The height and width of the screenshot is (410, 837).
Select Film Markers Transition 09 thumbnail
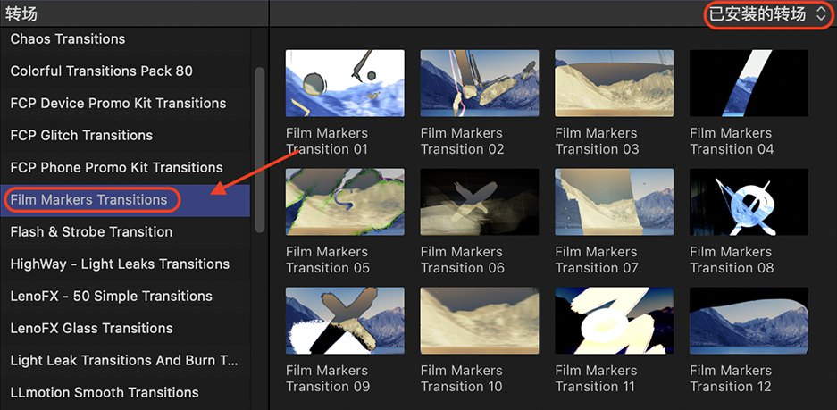pyautogui.click(x=345, y=321)
